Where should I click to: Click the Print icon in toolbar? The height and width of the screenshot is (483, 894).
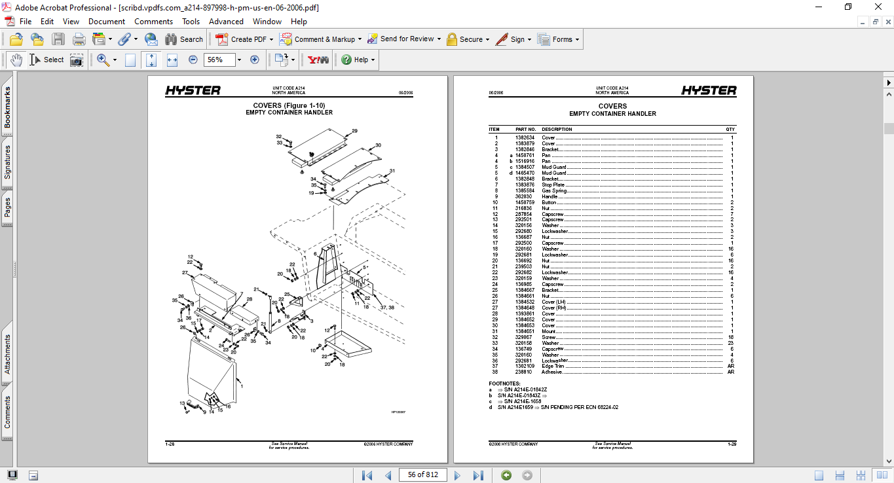coord(79,39)
